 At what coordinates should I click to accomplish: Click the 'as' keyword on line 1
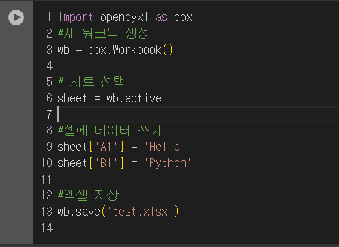162,18
